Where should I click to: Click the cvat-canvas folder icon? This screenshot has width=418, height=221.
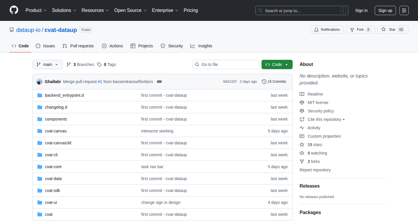(40, 131)
